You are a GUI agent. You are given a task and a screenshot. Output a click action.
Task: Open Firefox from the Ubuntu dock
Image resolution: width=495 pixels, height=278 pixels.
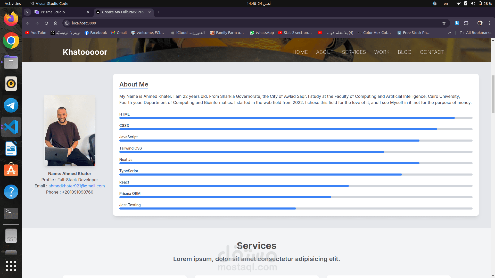pyautogui.click(x=11, y=19)
